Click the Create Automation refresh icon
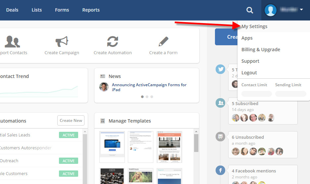The image size is (310, 184). (x=113, y=42)
